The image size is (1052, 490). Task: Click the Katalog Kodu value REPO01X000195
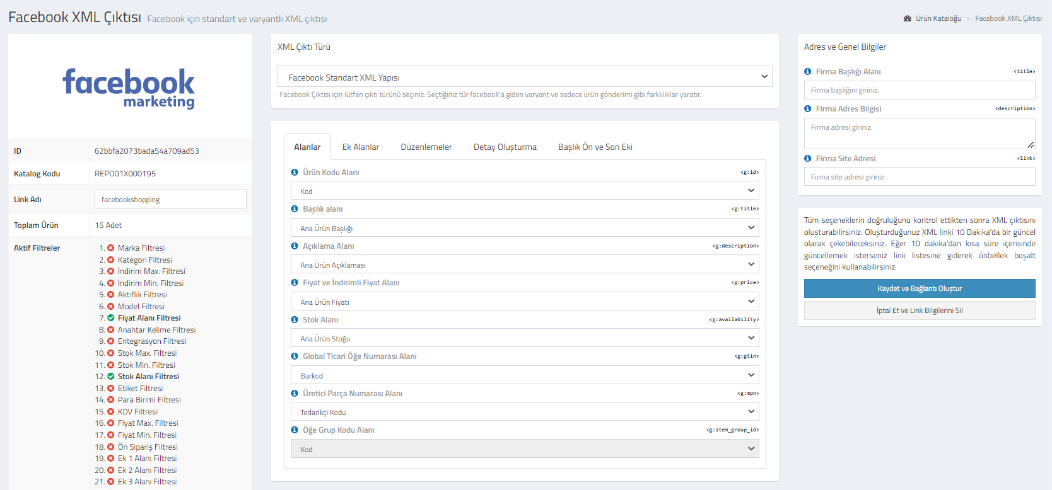pos(125,173)
